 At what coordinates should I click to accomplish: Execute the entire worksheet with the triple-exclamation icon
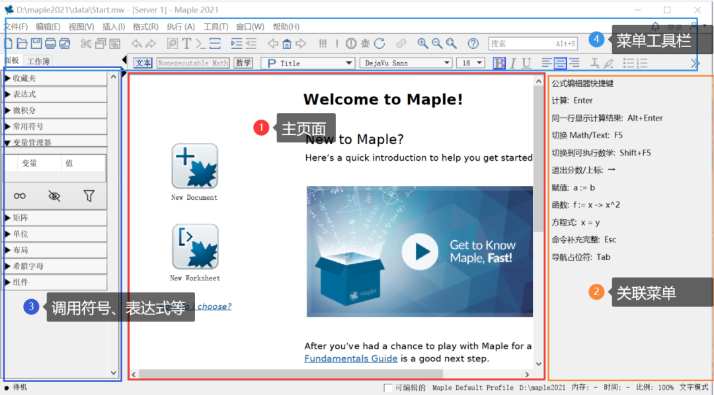pos(323,44)
